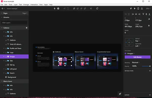Open the Interaction menu
This screenshot has width=152, height=98.
(x=34, y=5)
